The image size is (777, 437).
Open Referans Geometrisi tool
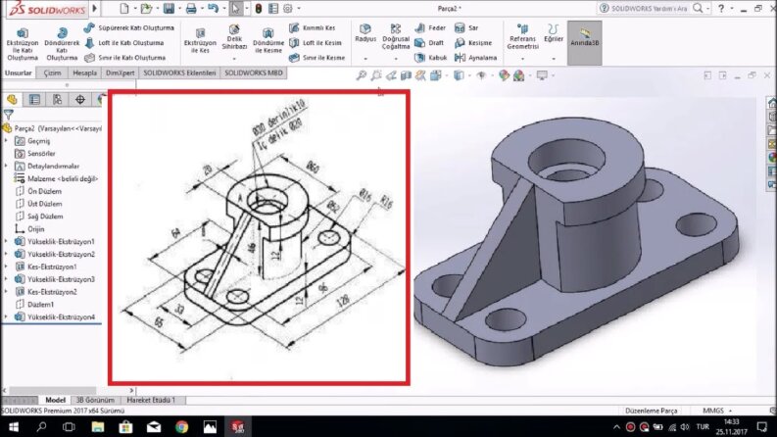[522, 37]
